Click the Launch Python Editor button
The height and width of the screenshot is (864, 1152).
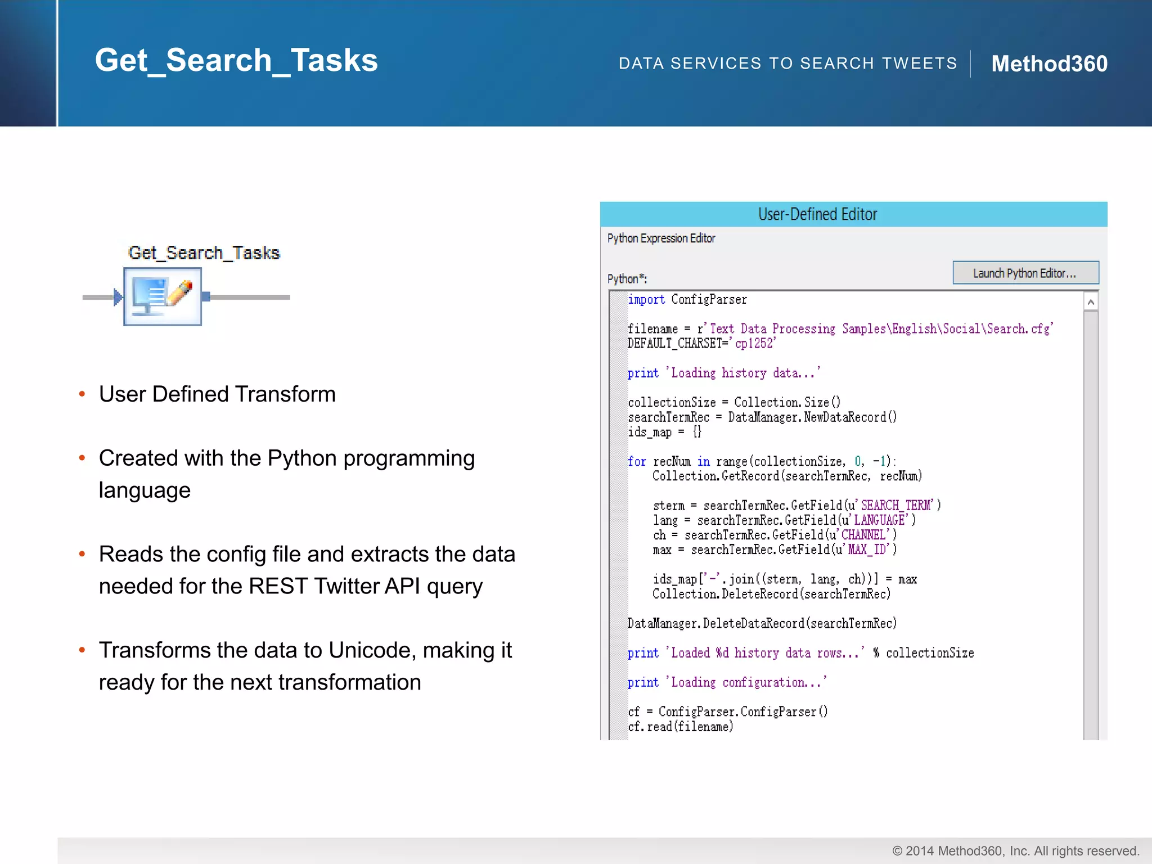1025,273
